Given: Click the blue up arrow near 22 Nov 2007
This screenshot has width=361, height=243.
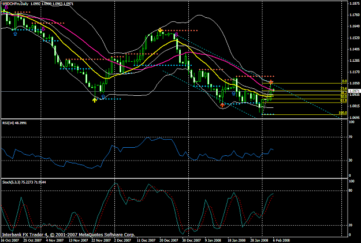Looking at the screenshot, I should click(x=103, y=96).
